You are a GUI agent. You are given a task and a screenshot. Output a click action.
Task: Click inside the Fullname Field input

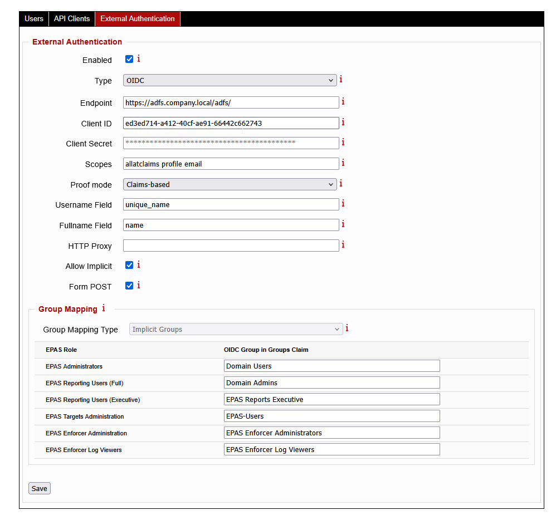coord(231,225)
